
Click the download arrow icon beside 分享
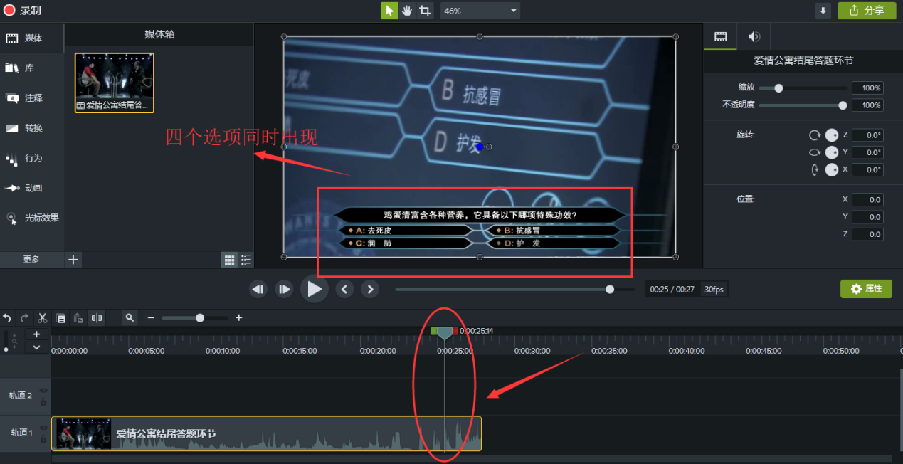823,11
